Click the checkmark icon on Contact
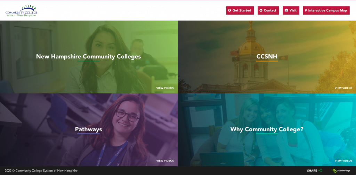The width and height of the screenshot is (356, 175). tap(261, 10)
